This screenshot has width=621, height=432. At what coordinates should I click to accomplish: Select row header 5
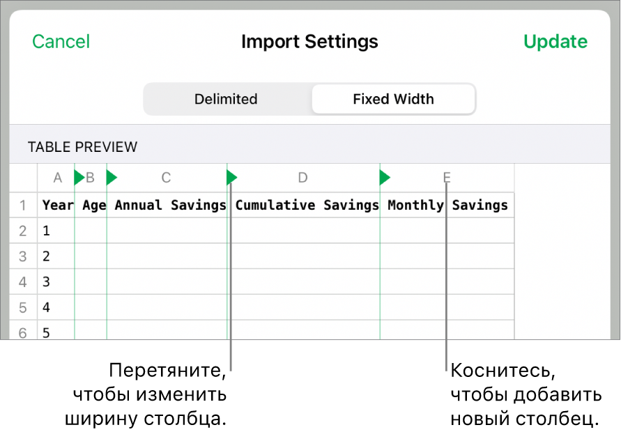coord(23,307)
